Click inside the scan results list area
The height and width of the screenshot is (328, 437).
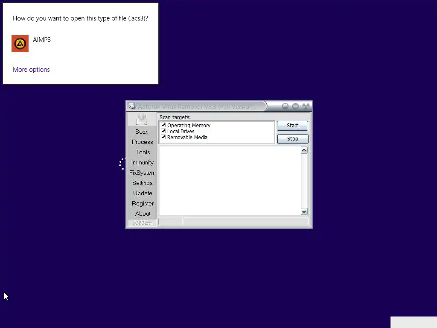point(230,181)
